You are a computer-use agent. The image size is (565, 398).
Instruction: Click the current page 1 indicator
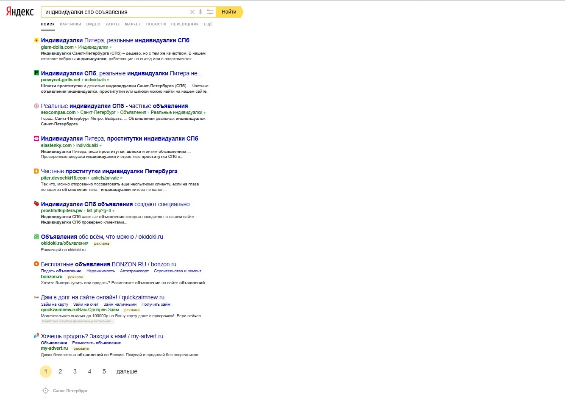[x=46, y=371]
